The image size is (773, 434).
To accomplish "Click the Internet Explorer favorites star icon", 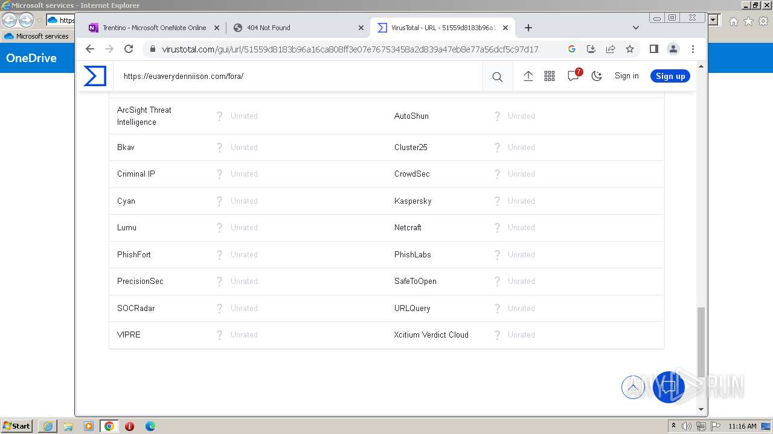I will point(748,21).
